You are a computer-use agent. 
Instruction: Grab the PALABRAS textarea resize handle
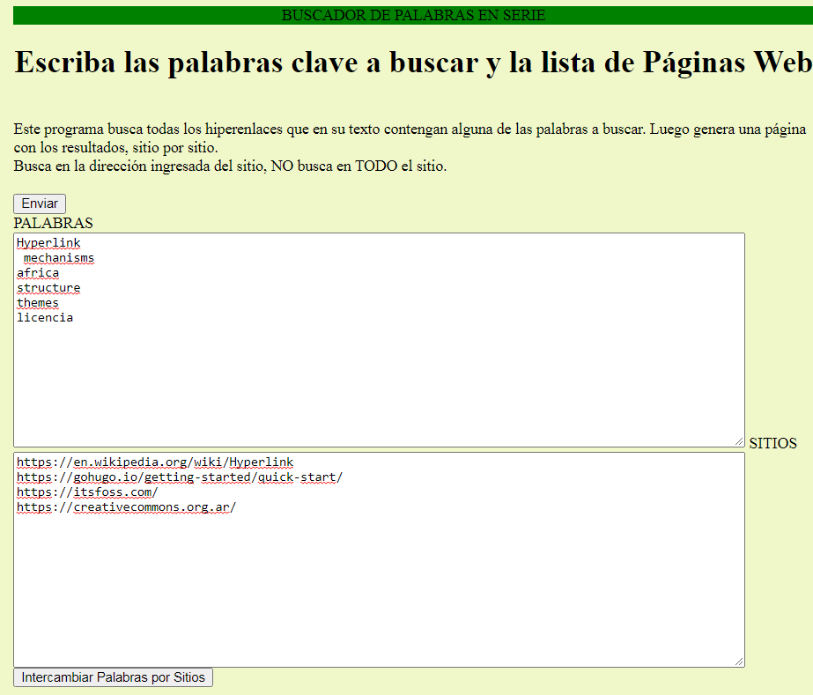739,441
